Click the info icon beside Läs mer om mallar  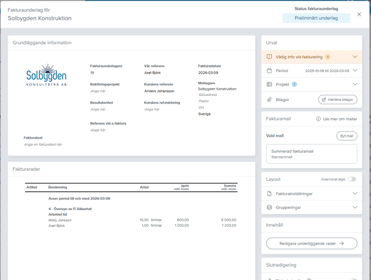[318, 119]
